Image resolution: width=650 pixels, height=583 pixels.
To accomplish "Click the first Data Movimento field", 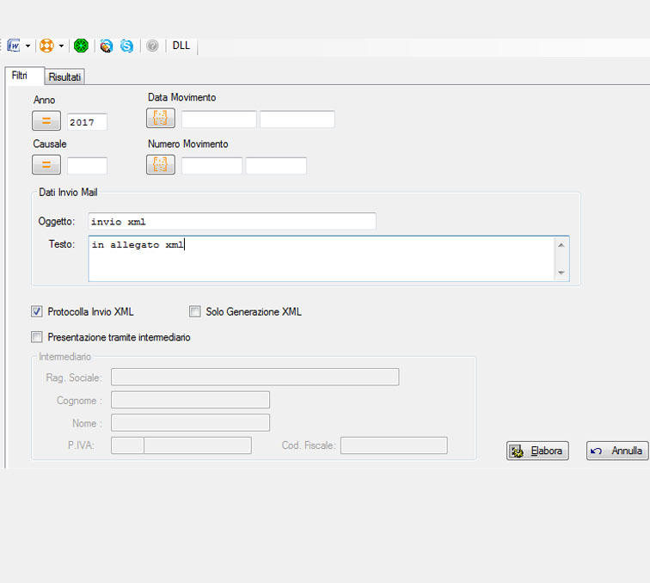I will coord(219,120).
